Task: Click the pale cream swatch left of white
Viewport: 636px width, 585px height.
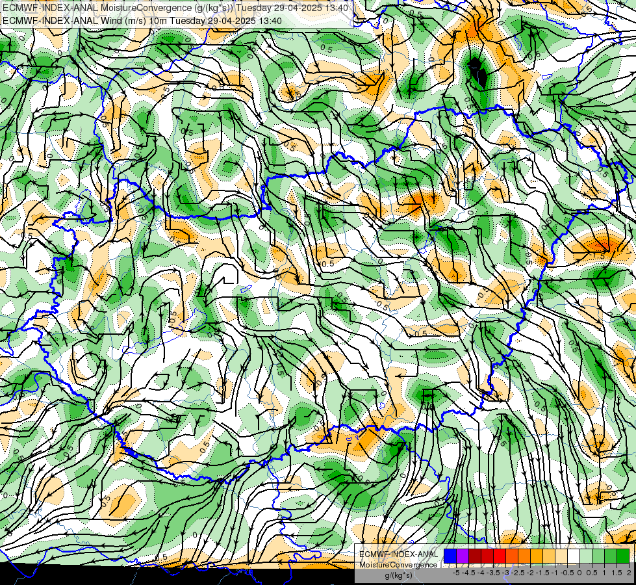Action: click(x=561, y=556)
